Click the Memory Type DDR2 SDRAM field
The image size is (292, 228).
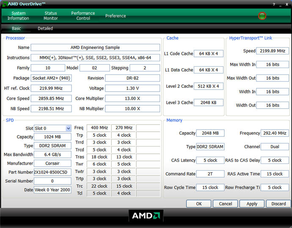[210, 147]
